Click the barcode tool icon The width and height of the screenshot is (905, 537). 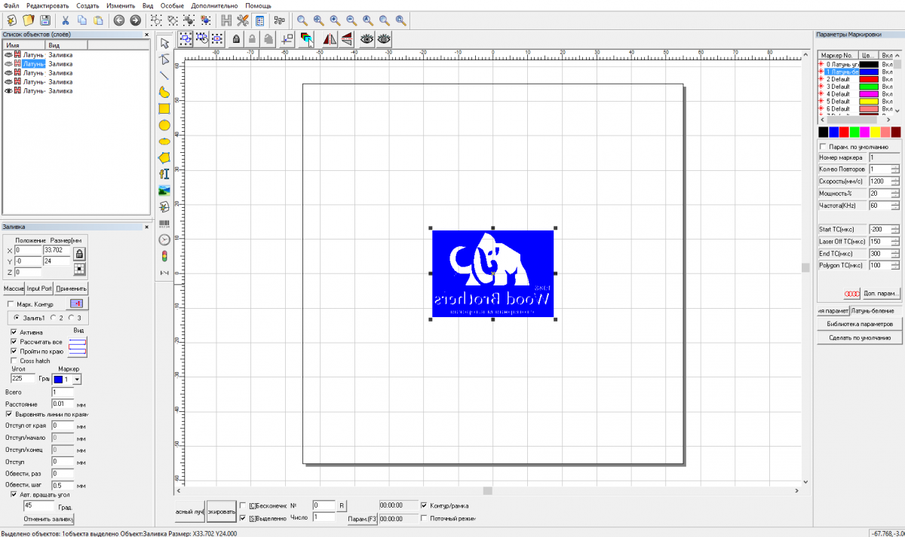(164, 224)
